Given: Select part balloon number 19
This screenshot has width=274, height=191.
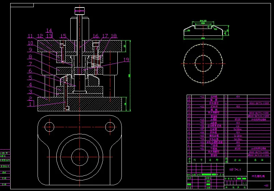Looking at the screenshot, I should (x=126, y=60).
